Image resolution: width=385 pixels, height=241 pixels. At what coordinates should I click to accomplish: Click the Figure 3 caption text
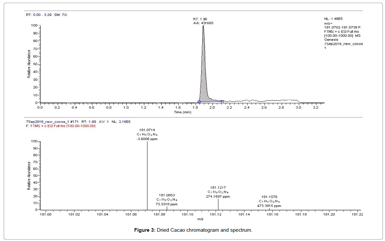click(192, 230)
